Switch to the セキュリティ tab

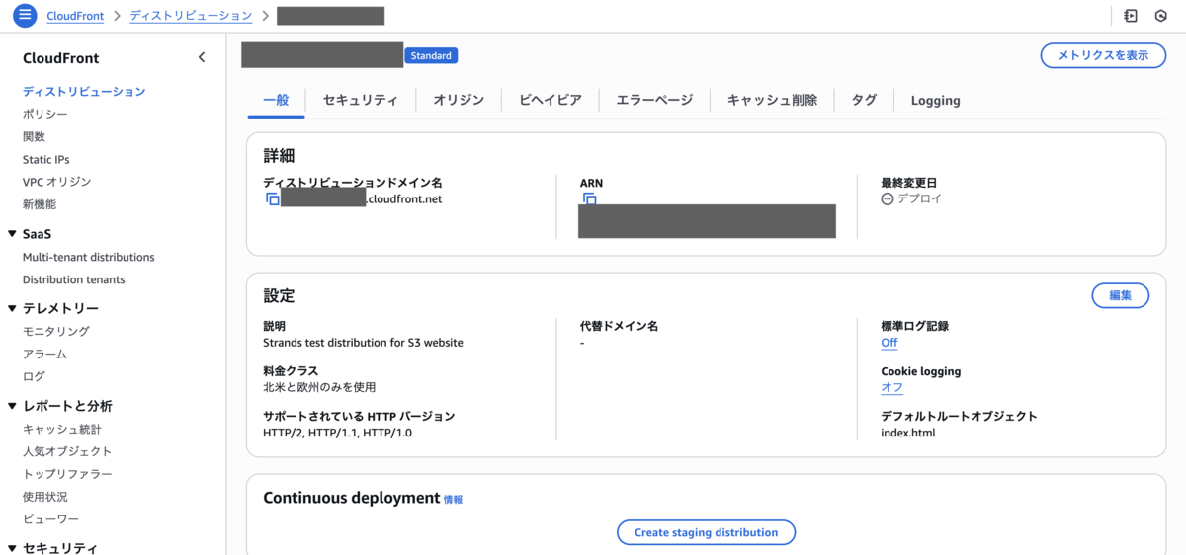(x=361, y=100)
